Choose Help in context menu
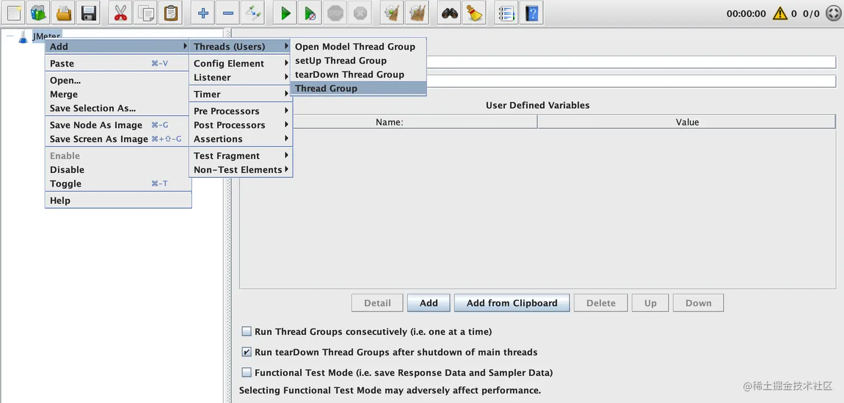This screenshot has height=403, width=844. pyautogui.click(x=117, y=201)
